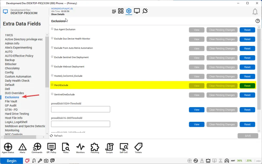Enable the PerchExclude checkbox
Image resolution: width=262 pixels, height=164 pixels.
[x=52, y=85]
